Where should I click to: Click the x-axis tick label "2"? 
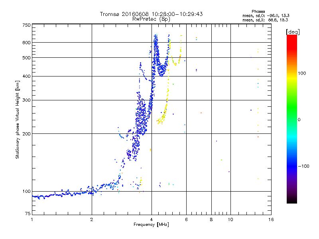point(92,219)
